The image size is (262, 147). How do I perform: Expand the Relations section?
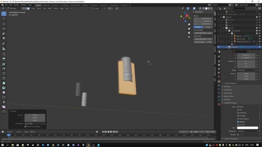point(227,87)
